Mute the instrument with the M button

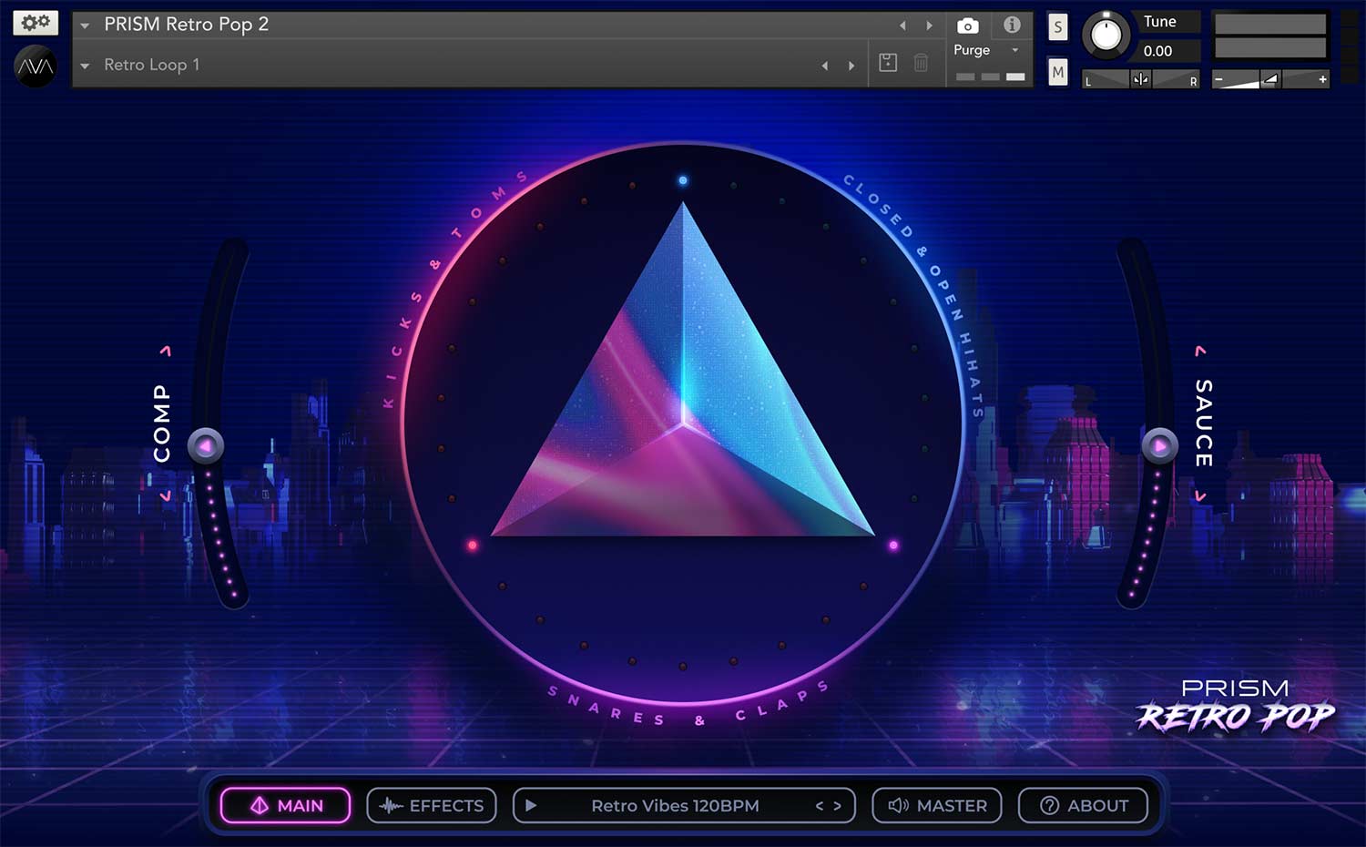pyautogui.click(x=1056, y=71)
